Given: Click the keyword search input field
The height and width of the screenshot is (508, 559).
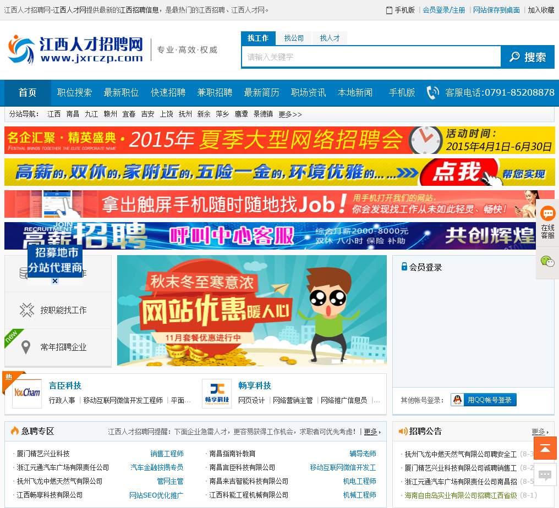Looking at the screenshot, I should coord(371,57).
